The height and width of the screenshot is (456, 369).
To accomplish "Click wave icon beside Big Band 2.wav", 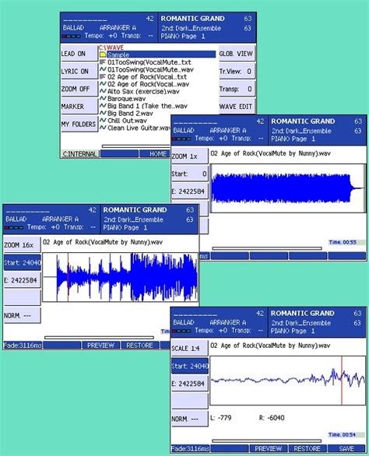I will tap(103, 113).
